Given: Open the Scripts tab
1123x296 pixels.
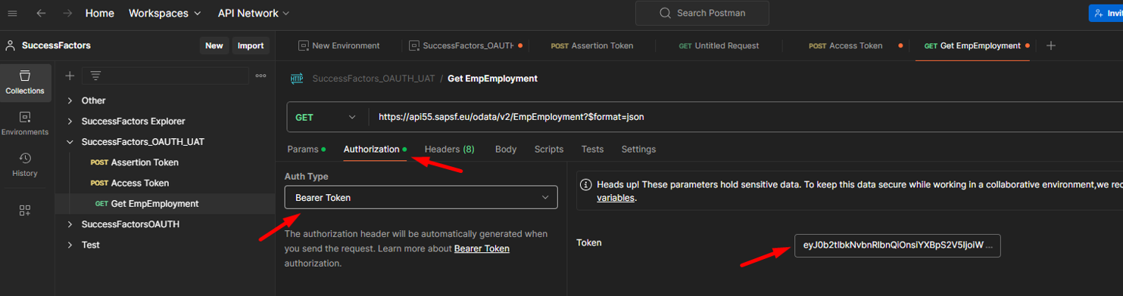Looking at the screenshot, I should [549, 150].
